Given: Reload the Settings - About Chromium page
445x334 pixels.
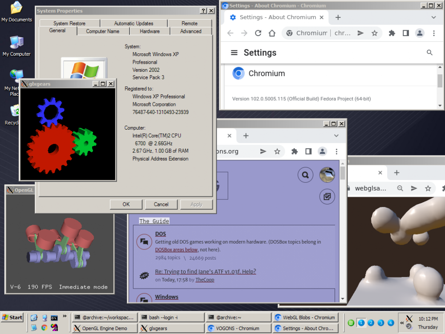Looking at the screenshot, I should pos(258,33).
